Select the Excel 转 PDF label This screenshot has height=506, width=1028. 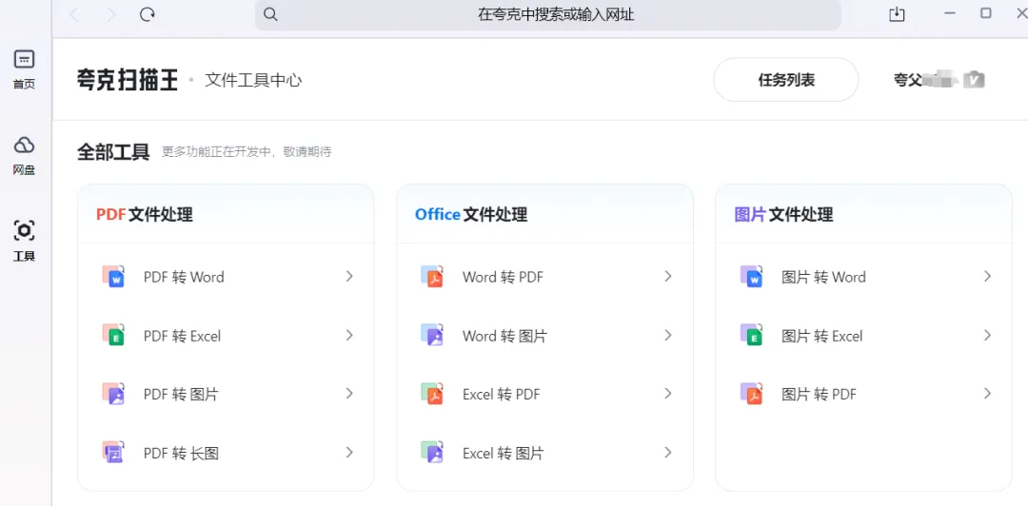point(502,395)
